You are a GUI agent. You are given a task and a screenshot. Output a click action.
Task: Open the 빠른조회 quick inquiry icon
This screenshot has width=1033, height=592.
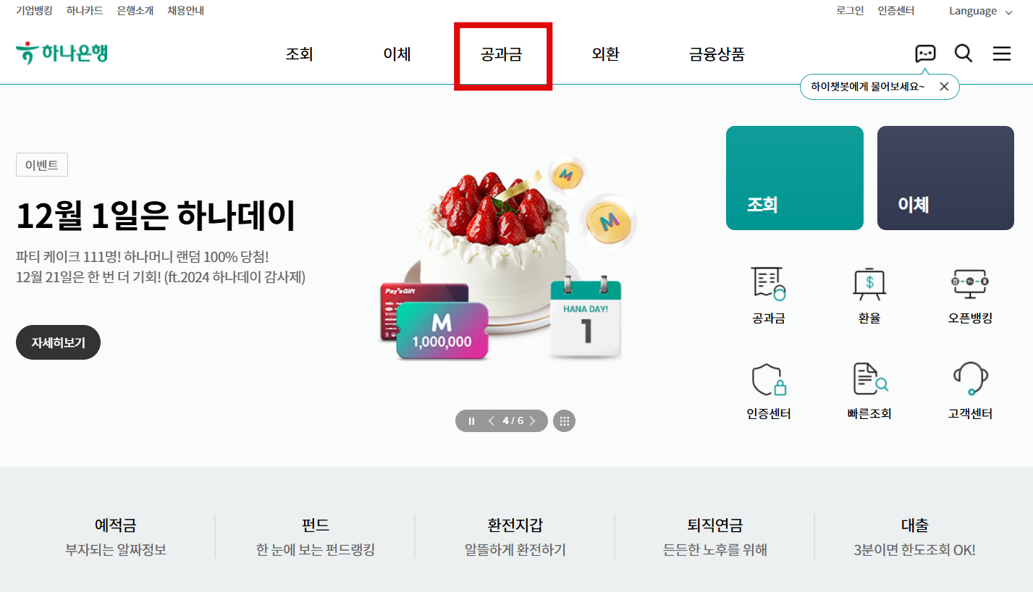tap(869, 379)
